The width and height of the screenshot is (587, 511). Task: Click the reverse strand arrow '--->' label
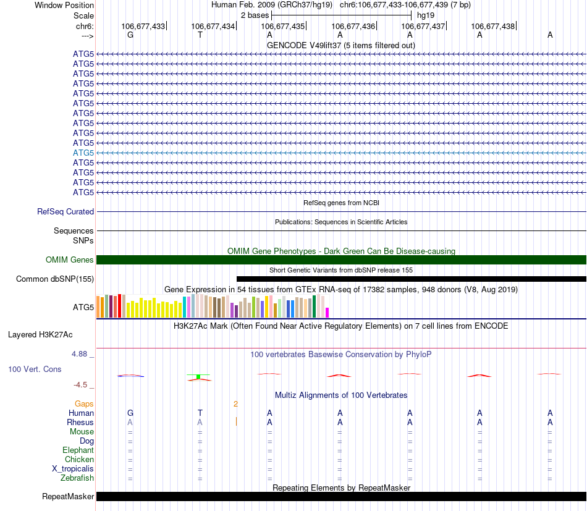coord(88,36)
